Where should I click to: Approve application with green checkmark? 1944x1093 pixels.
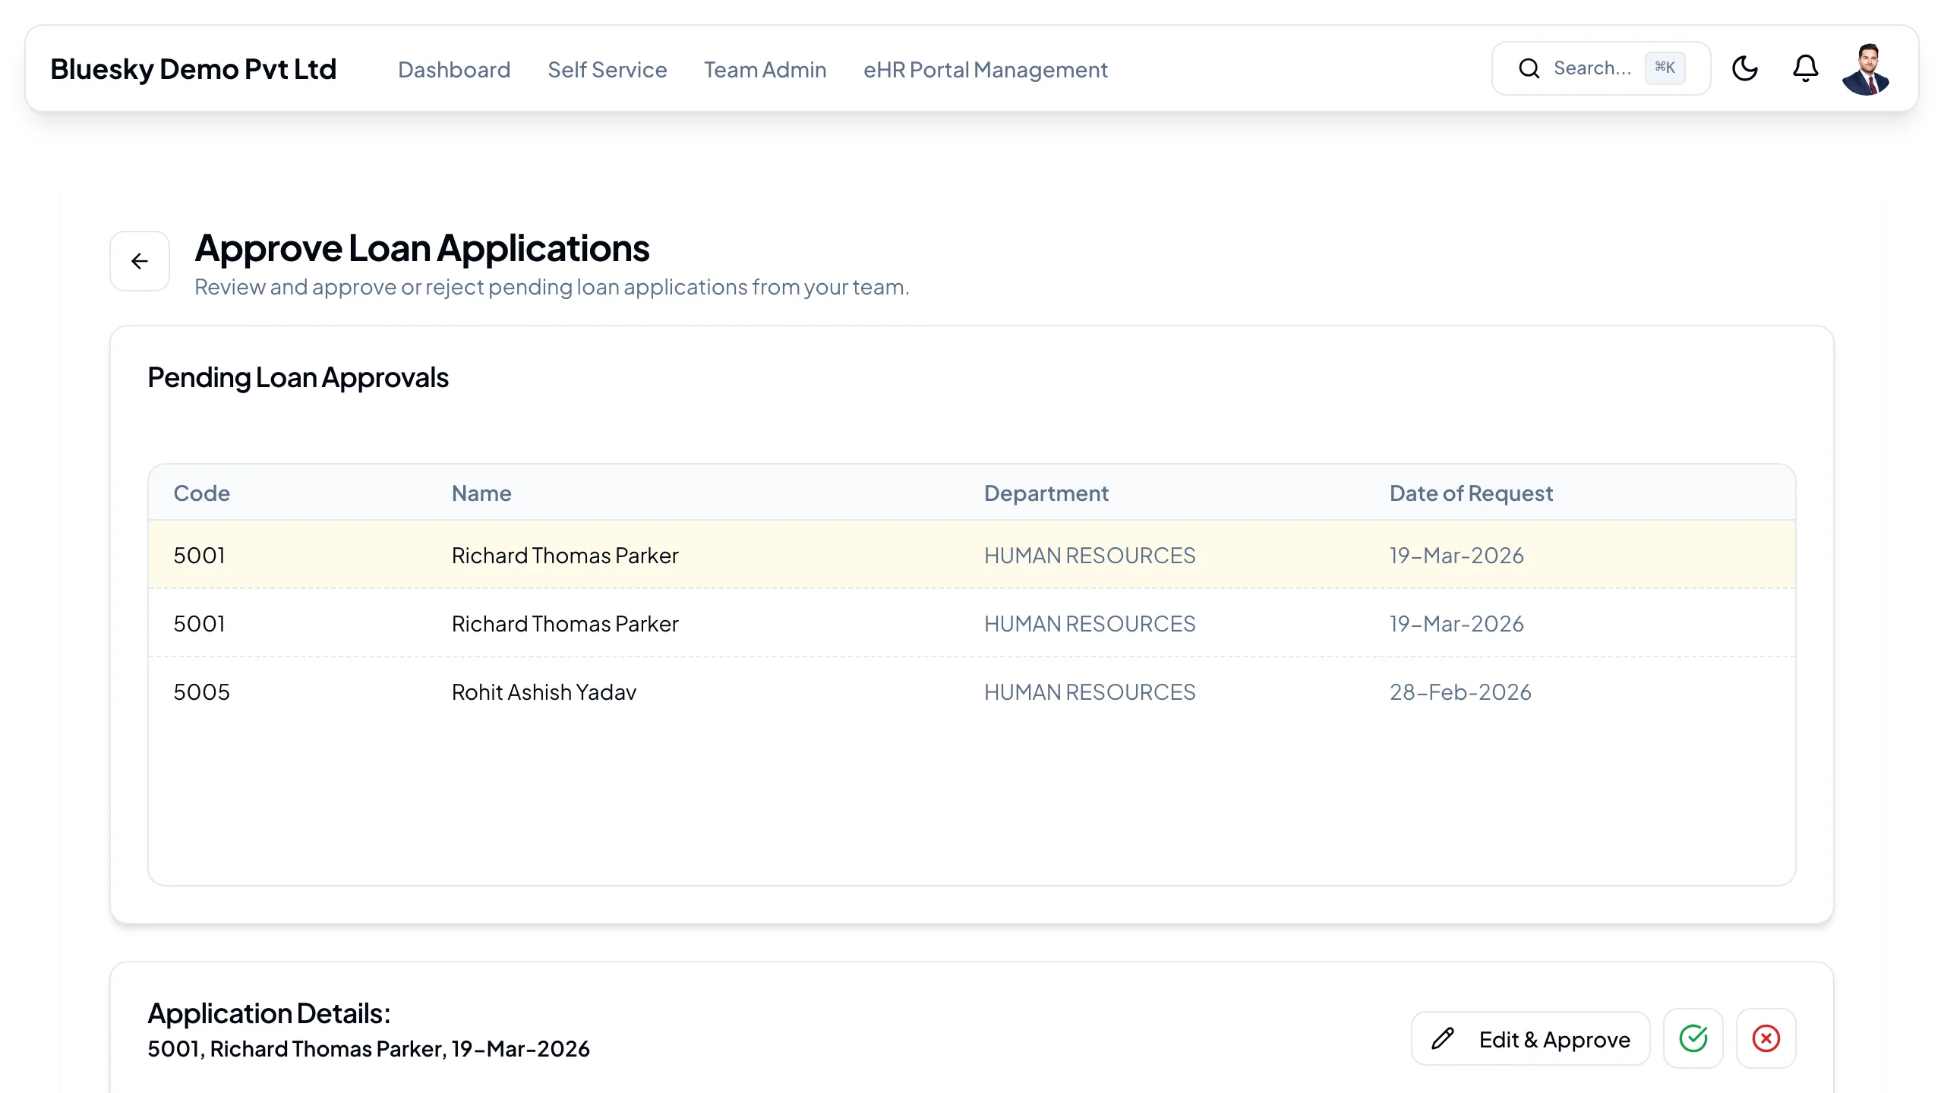point(1693,1038)
